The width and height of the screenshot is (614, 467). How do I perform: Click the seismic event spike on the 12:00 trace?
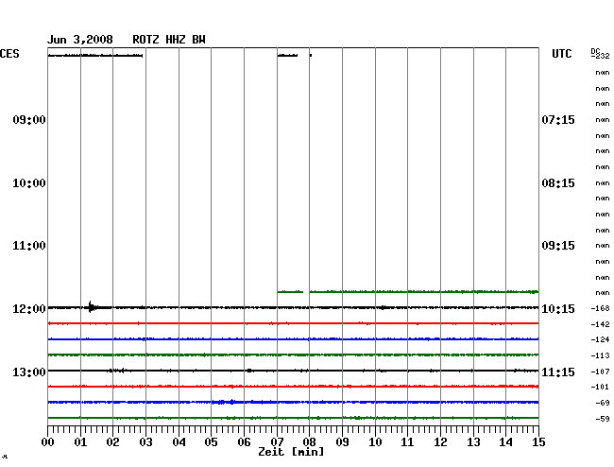[x=92, y=306]
